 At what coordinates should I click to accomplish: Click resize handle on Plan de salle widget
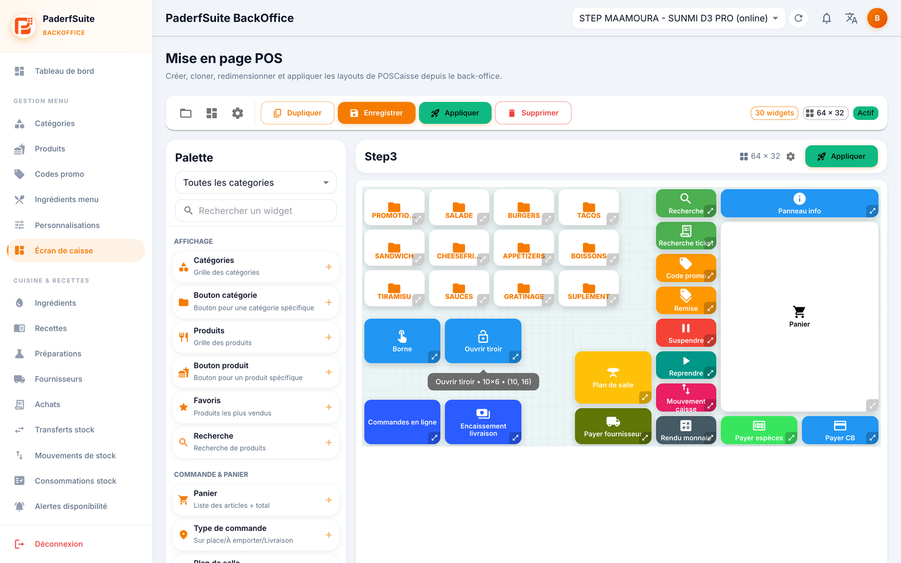[645, 397]
